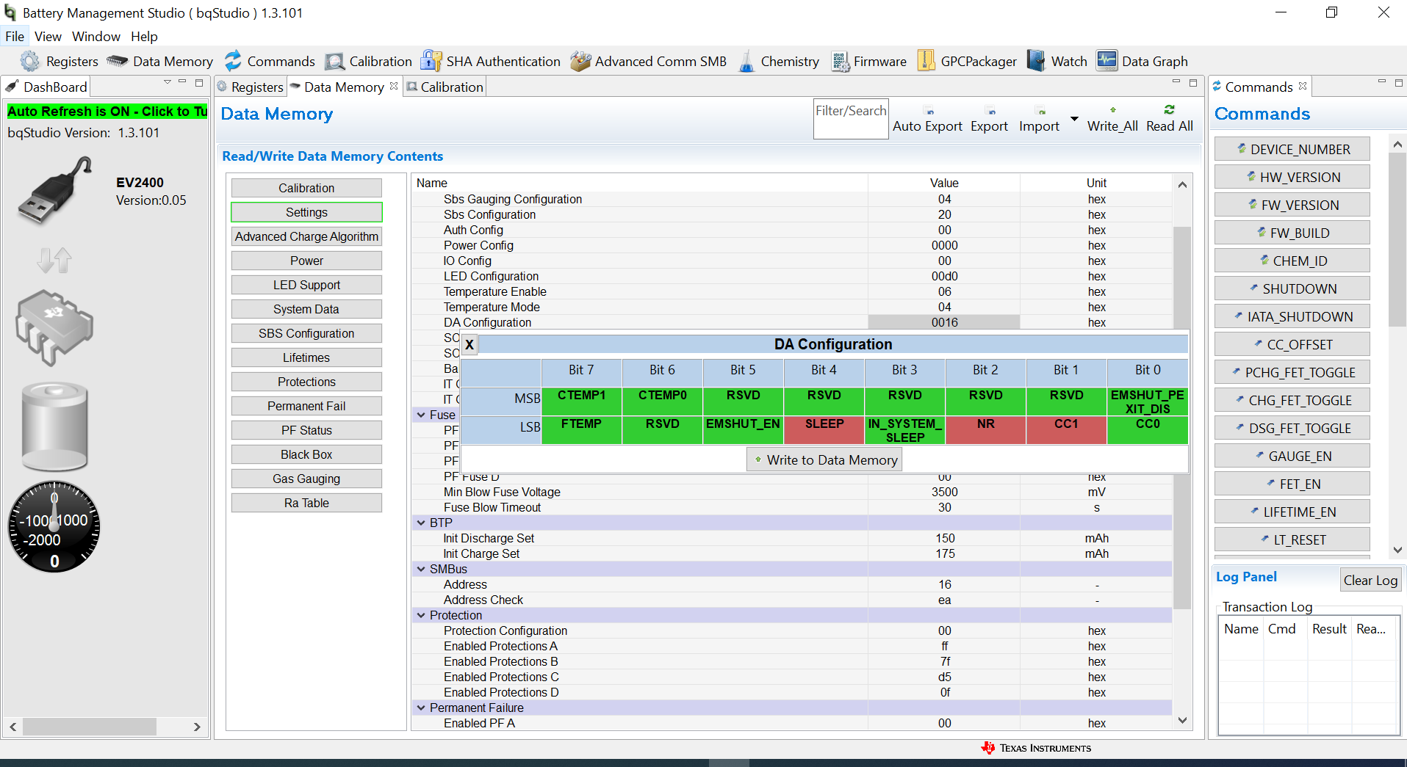1407x767 pixels.
Task: Click Write to Data Memory button
Action: pyautogui.click(x=824, y=460)
